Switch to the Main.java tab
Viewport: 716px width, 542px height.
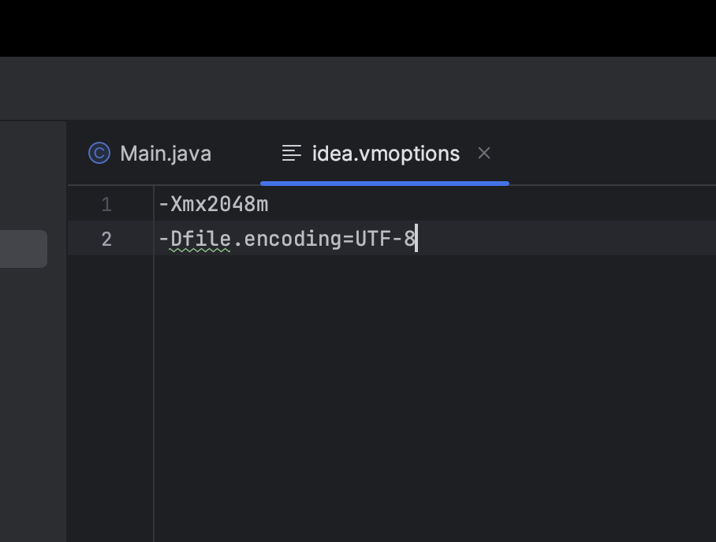(x=165, y=154)
